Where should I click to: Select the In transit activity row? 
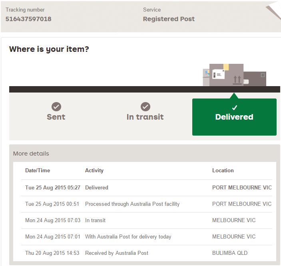pos(96,220)
